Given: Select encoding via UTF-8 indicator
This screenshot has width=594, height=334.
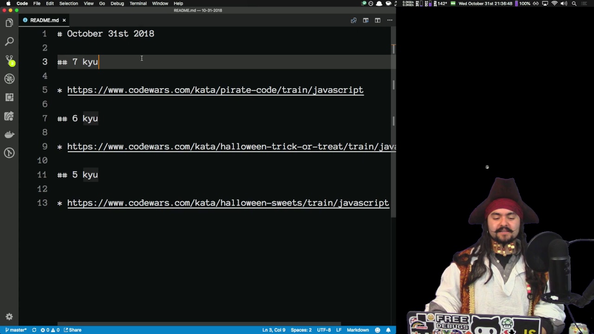Looking at the screenshot, I should click(324, 330).
